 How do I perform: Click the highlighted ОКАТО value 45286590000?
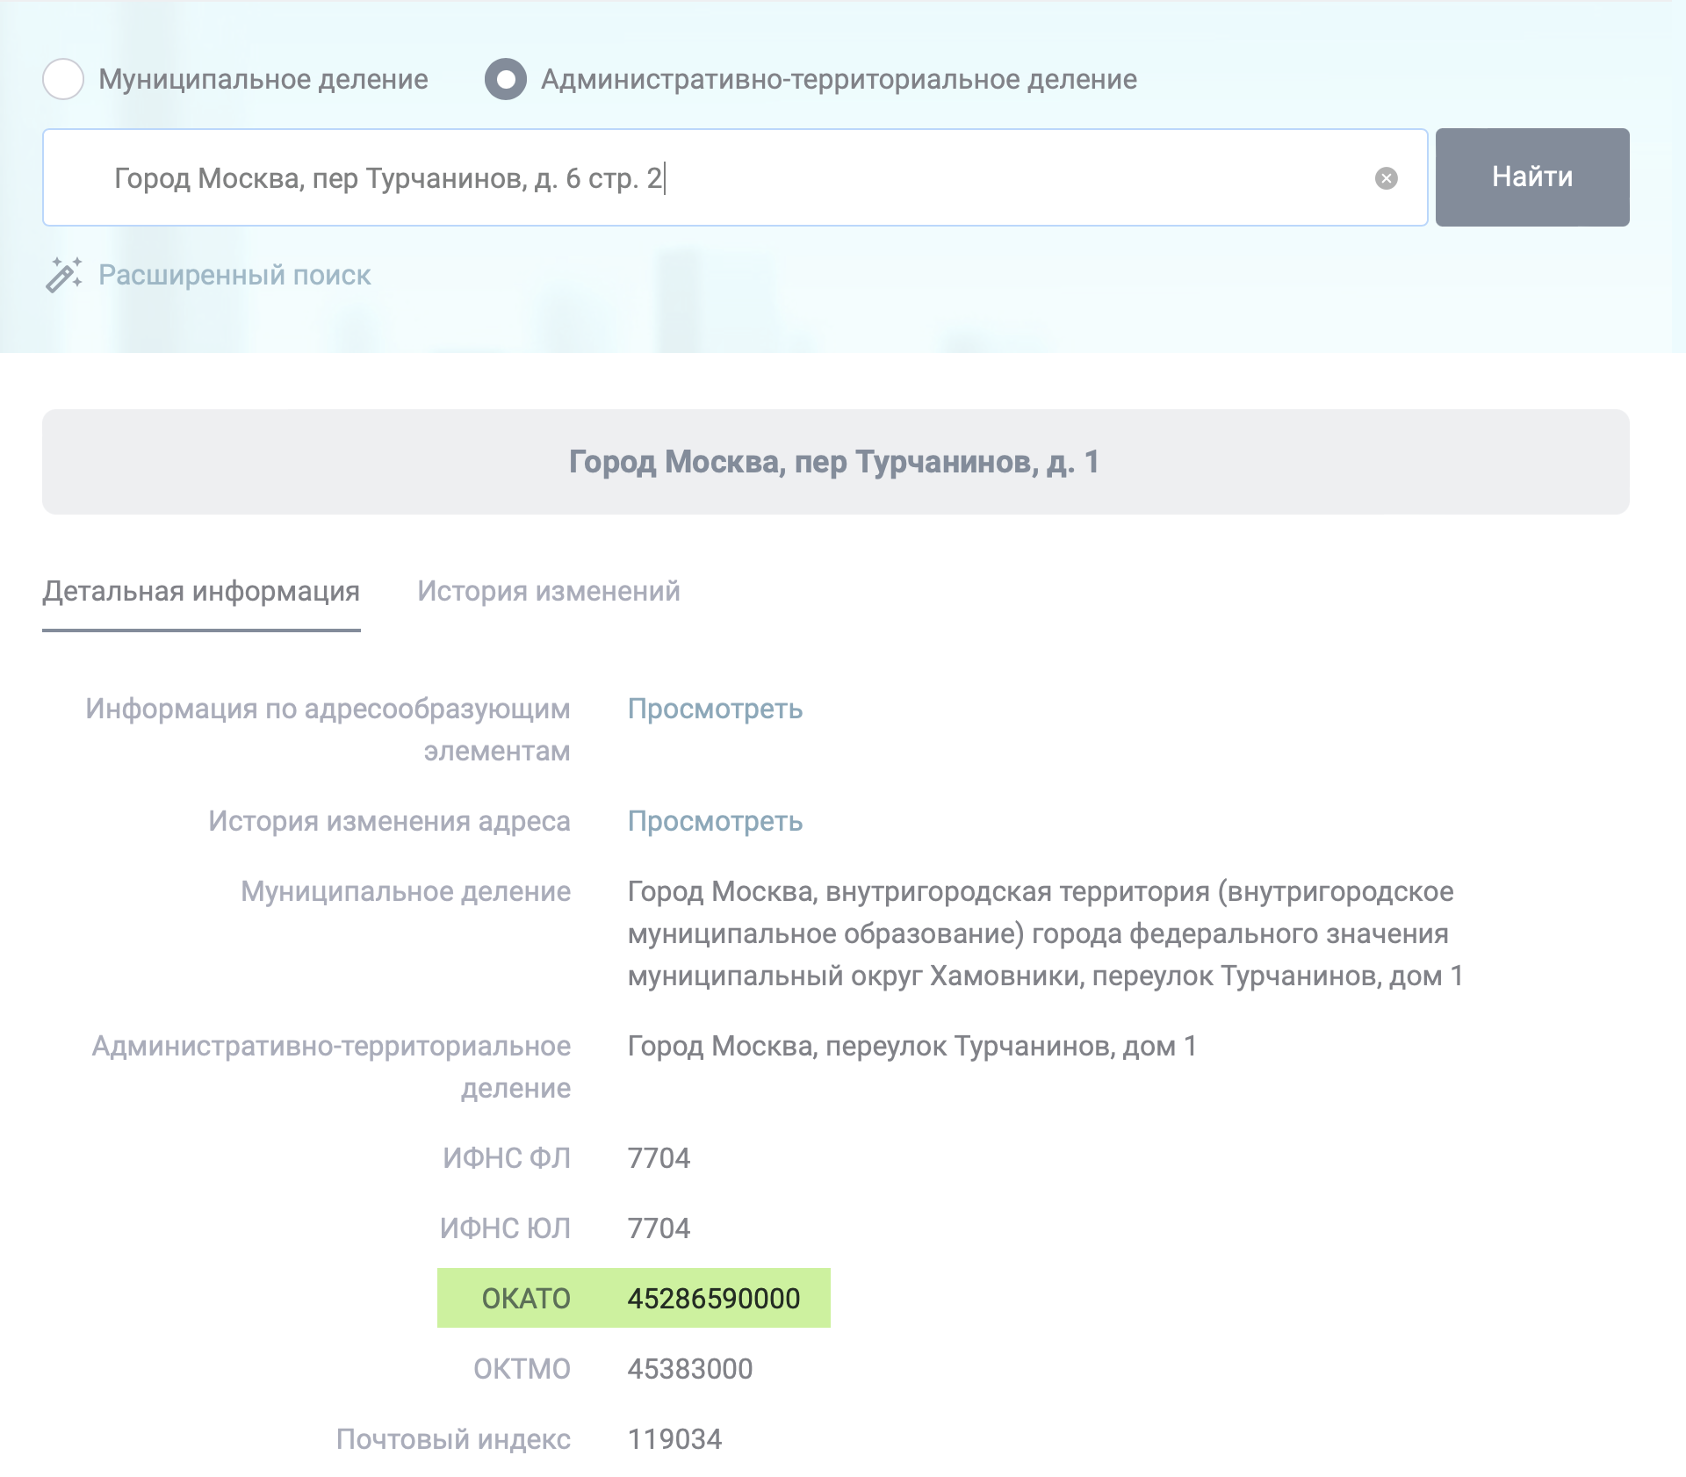click(x=714, y=1299)
